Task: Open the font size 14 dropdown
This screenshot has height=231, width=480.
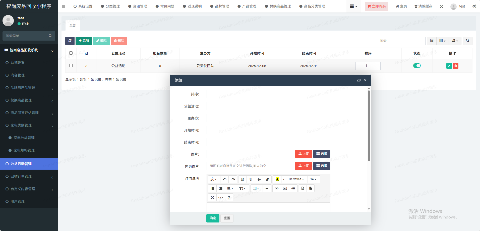Action: [313, 179]
